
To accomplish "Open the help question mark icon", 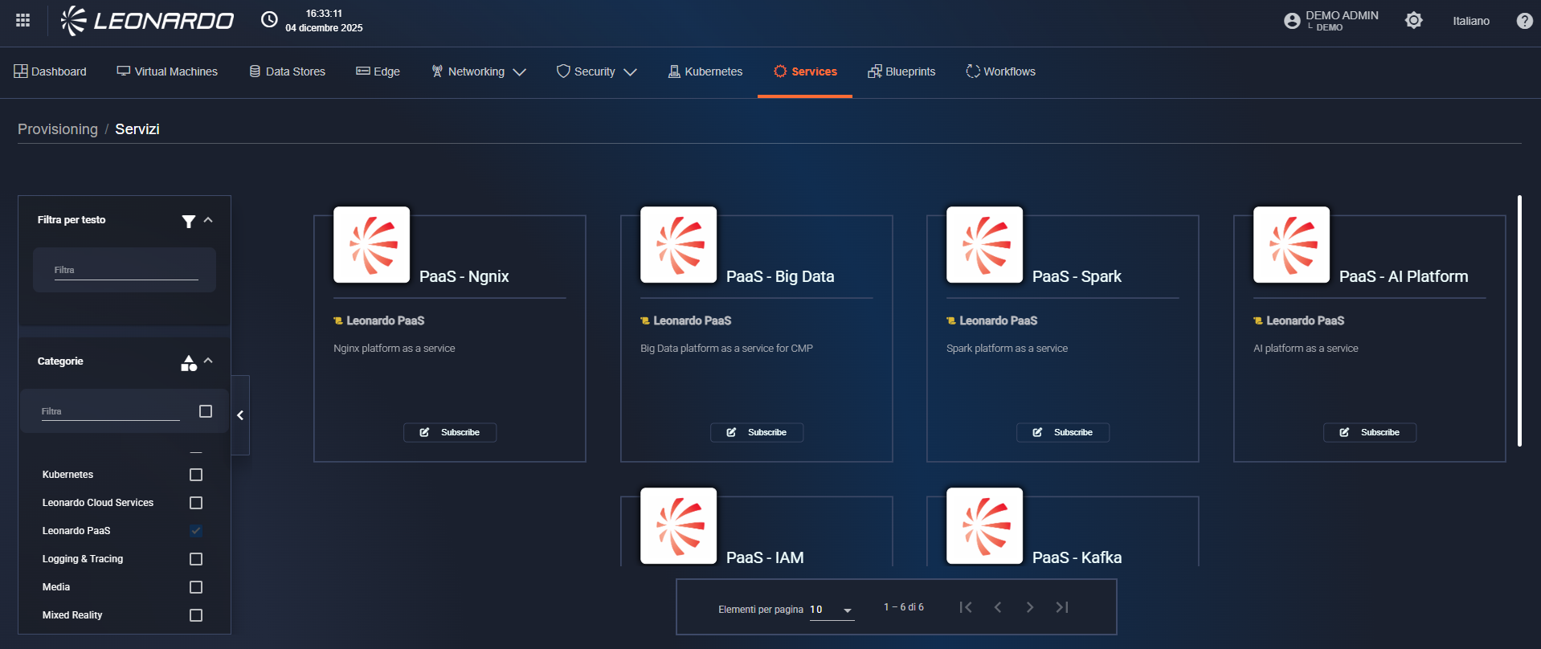I will [1524, 21].
